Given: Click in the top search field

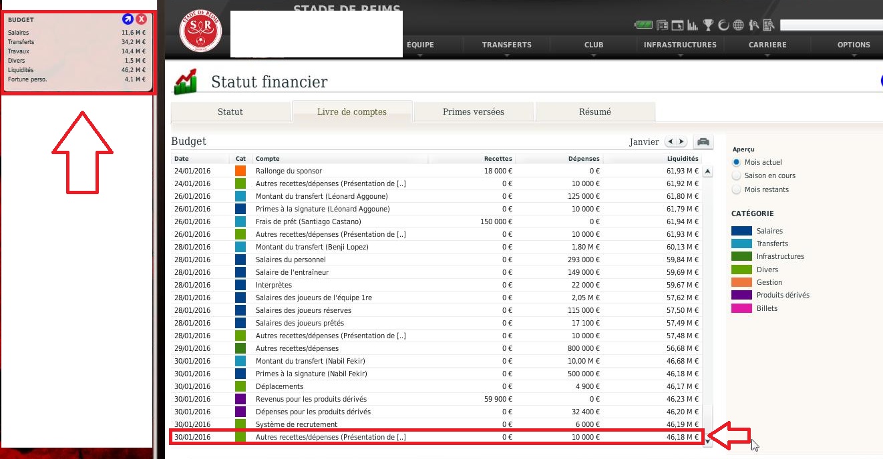Looking at the screenshot, I should tap(832, 25).
